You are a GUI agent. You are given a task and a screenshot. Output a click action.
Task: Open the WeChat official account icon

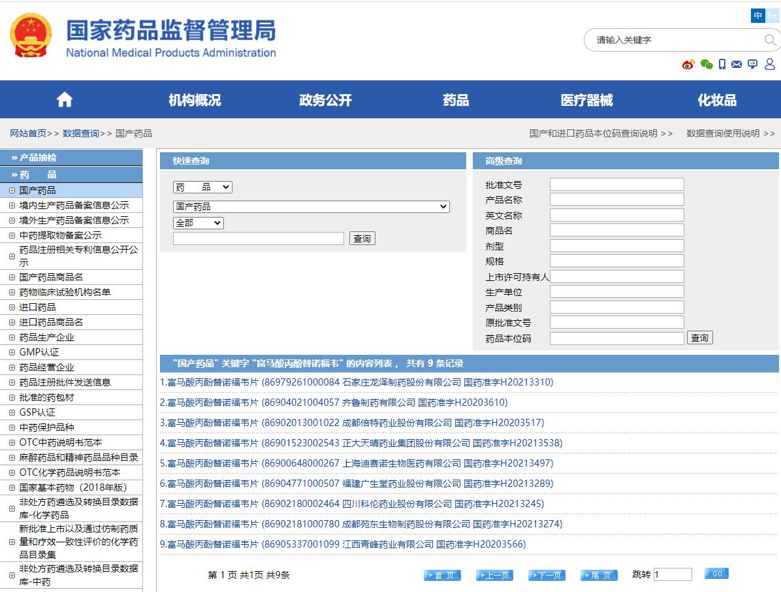[x=706, y=65]
